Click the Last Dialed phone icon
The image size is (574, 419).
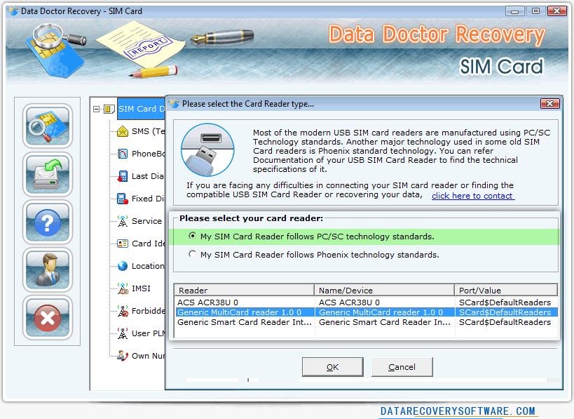coord(122,176)
